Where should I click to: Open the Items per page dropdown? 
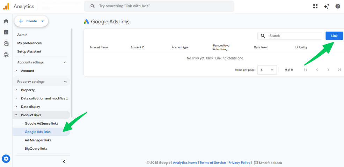point(267,70)
